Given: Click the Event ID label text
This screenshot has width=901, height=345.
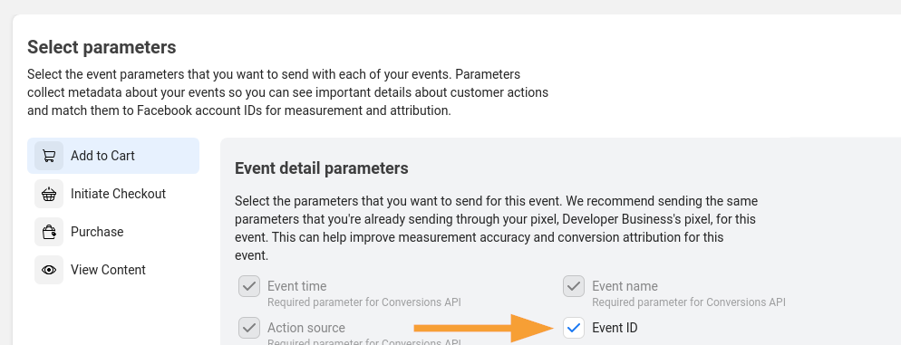Looking at the screenshot, I should (x=615, y=328).
